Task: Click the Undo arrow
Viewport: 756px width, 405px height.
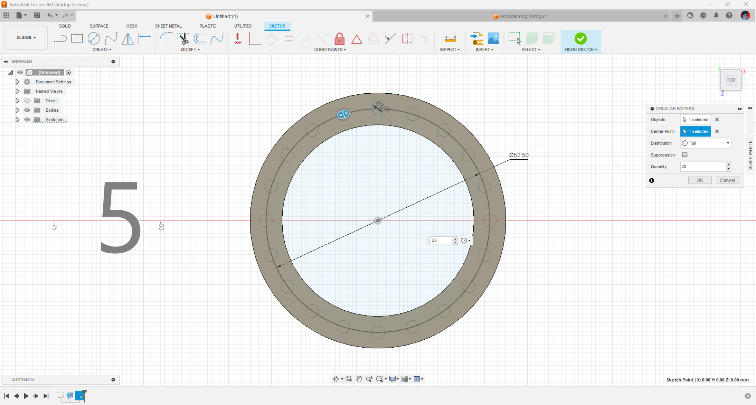Action: 50,15
